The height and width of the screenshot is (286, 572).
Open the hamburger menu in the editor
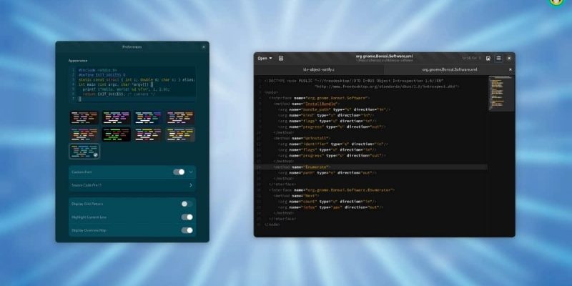coord(498,58)
